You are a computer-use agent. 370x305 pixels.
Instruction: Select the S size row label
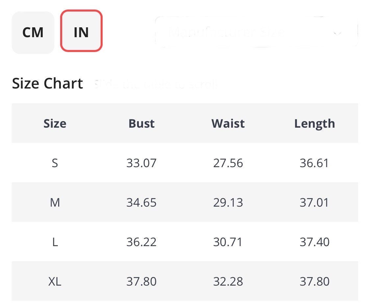coord(55,163)
